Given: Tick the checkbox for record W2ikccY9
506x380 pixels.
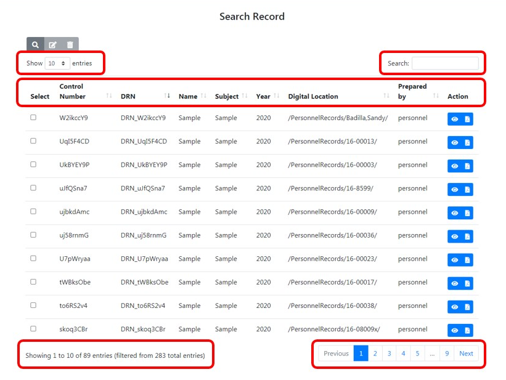Looking at the screenshot, I should click(x=33, y=118).
